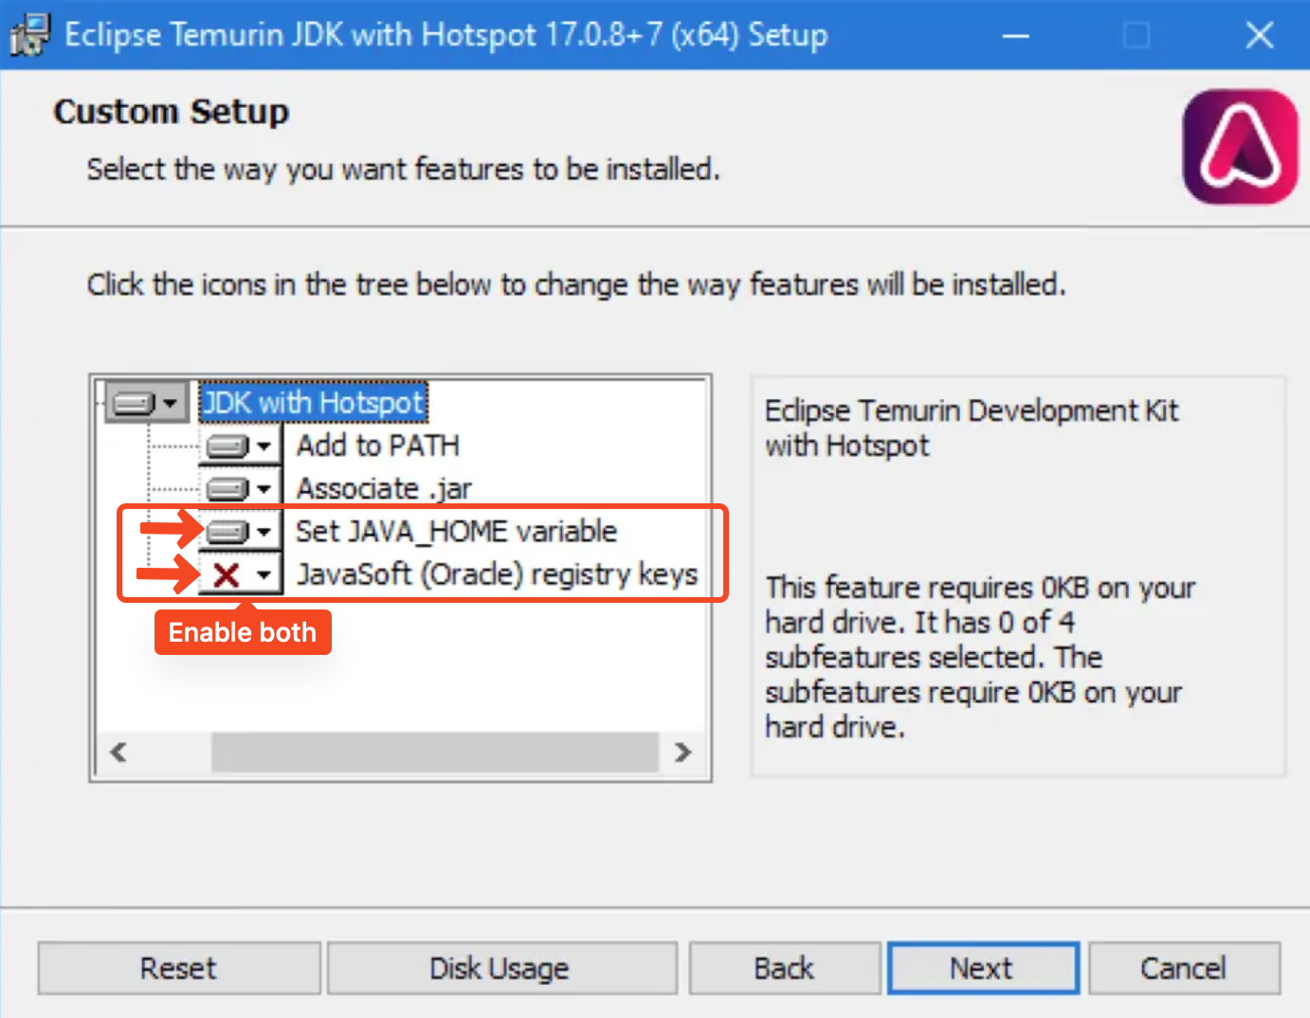Click the Reset button
The image size is (1310, 1018).
click(x=179, y=968)
